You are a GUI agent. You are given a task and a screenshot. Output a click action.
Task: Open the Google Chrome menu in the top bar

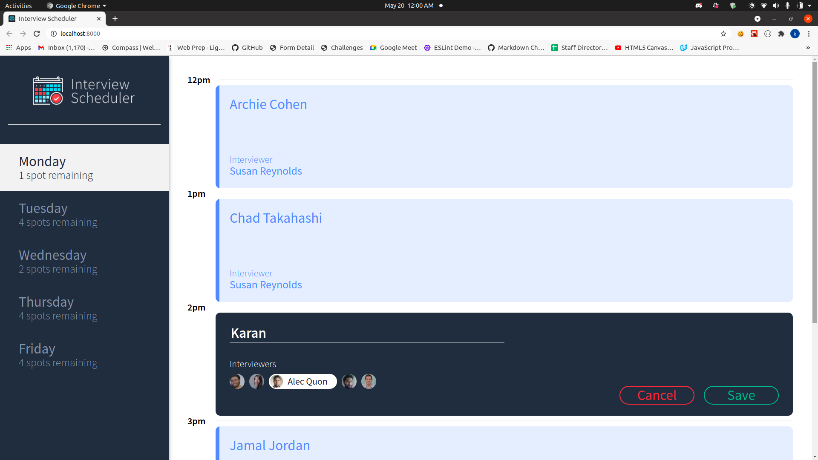click(76, 6)
